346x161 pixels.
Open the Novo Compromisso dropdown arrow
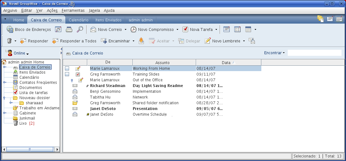click(x=177, y=30)
